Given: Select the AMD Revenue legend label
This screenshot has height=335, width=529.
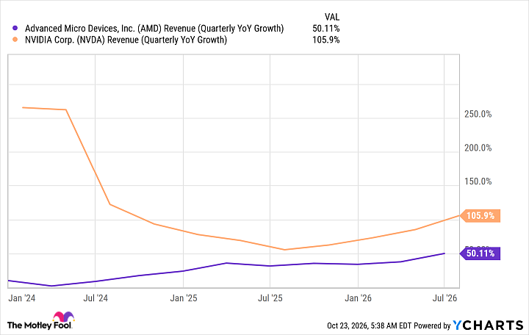Looking at the screenshot, I should (x=154, y=29).
